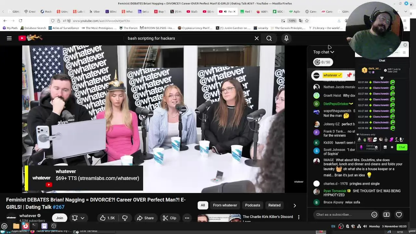The image size is (416, 234).
Task: Open the notification bell preferences
Action: 75,218
